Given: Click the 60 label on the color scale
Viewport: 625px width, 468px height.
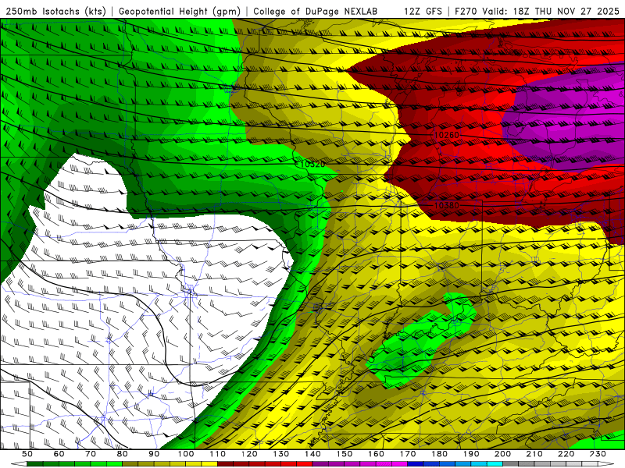Looking at the screenshot, I should click(59, 454).
